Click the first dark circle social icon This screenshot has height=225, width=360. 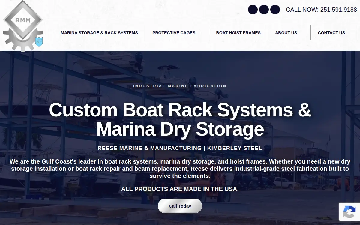click(x=253, y=10)
